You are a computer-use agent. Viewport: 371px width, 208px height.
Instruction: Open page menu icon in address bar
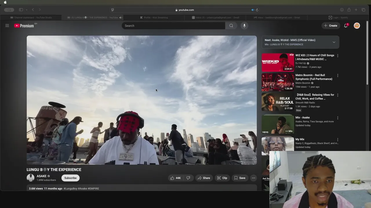pos(112,10)
